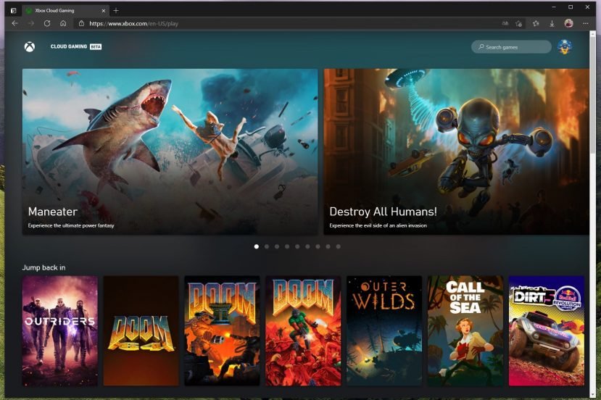Open a new browser tab
The height and width of the screenshot is (400, 601).
point(116,11)
